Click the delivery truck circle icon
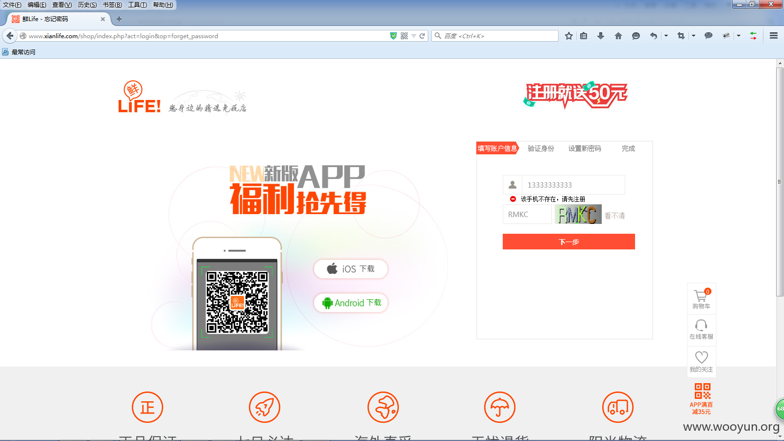Image resolution: width=784 pixels, height=441 pixels. (x=618, y=407)
